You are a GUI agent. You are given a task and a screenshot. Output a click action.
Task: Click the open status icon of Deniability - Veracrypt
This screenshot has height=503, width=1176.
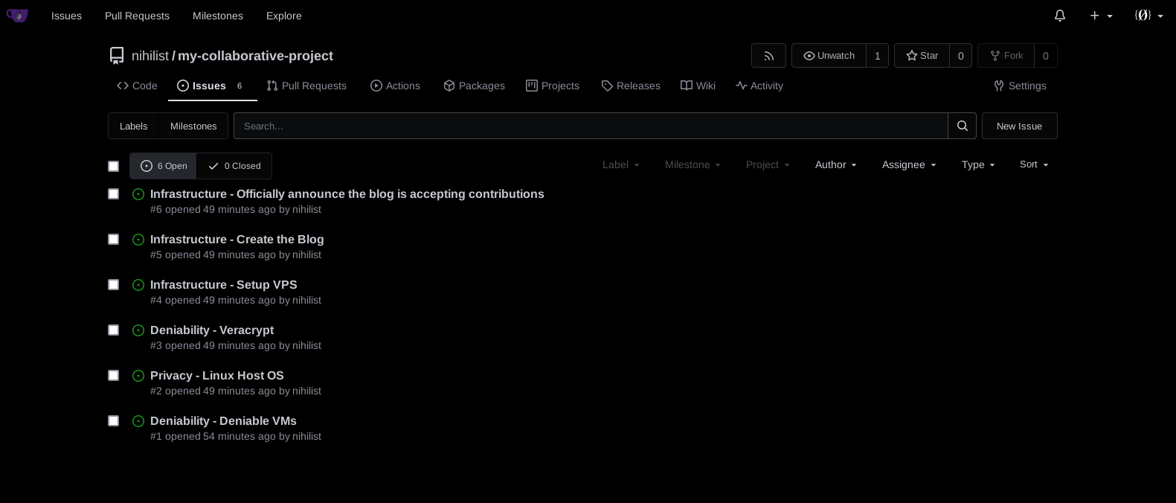(x=138, y=330)
